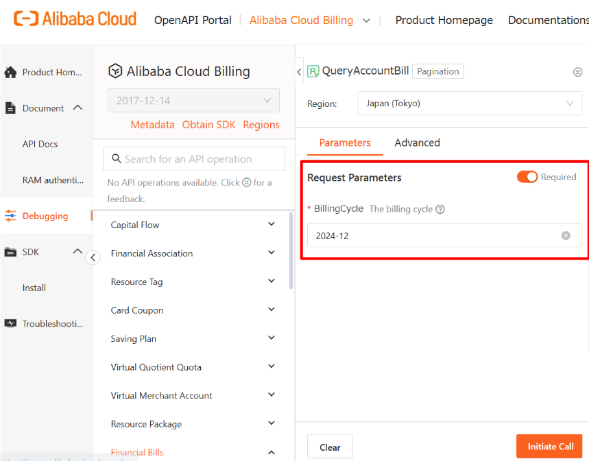
Task: Switch to the Advanced tab
Action: coord(417,142)
